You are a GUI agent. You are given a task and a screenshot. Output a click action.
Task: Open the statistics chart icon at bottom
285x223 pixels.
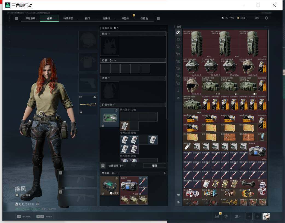217,216
